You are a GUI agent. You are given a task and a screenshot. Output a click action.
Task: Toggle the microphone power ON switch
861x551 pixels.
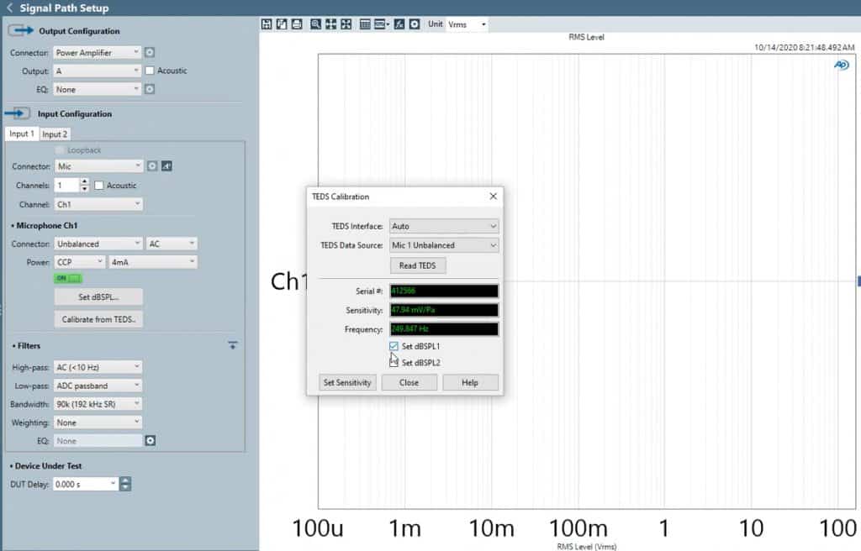pos(68,278)
